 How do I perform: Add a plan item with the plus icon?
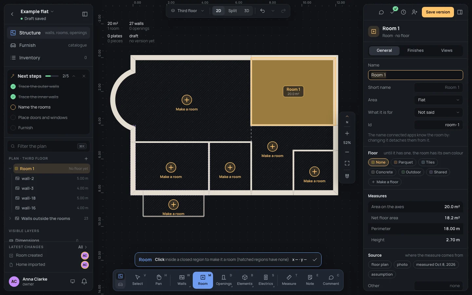click(x=86, y=159)
